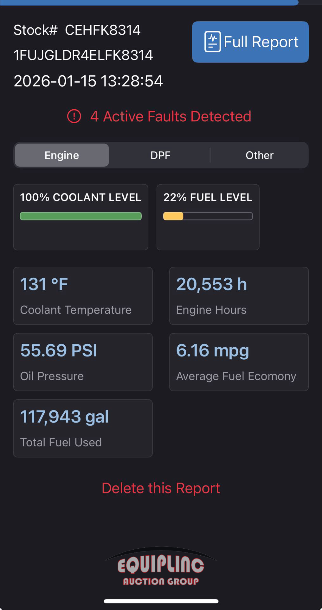Tap the iOS home indicator bar
The width and height of the screenshot is (322, 610).
click(x=161, y=601)
